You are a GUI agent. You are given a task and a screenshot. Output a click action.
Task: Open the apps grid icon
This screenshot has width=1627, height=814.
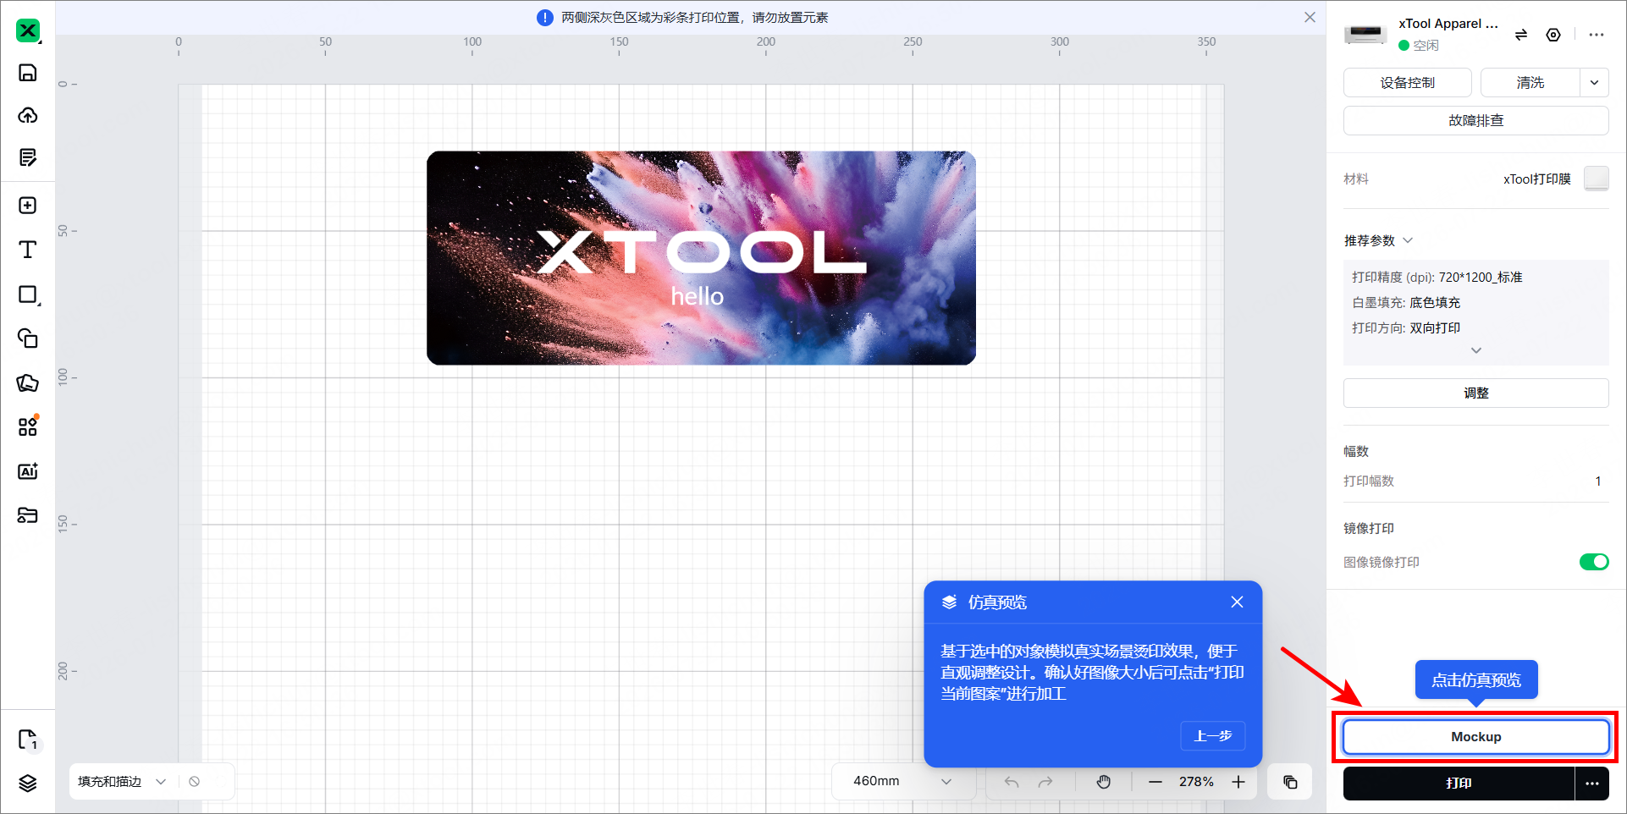28,426
